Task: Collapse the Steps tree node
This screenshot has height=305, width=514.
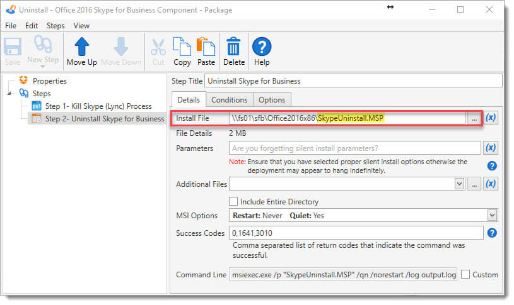Action: (9, 94)
